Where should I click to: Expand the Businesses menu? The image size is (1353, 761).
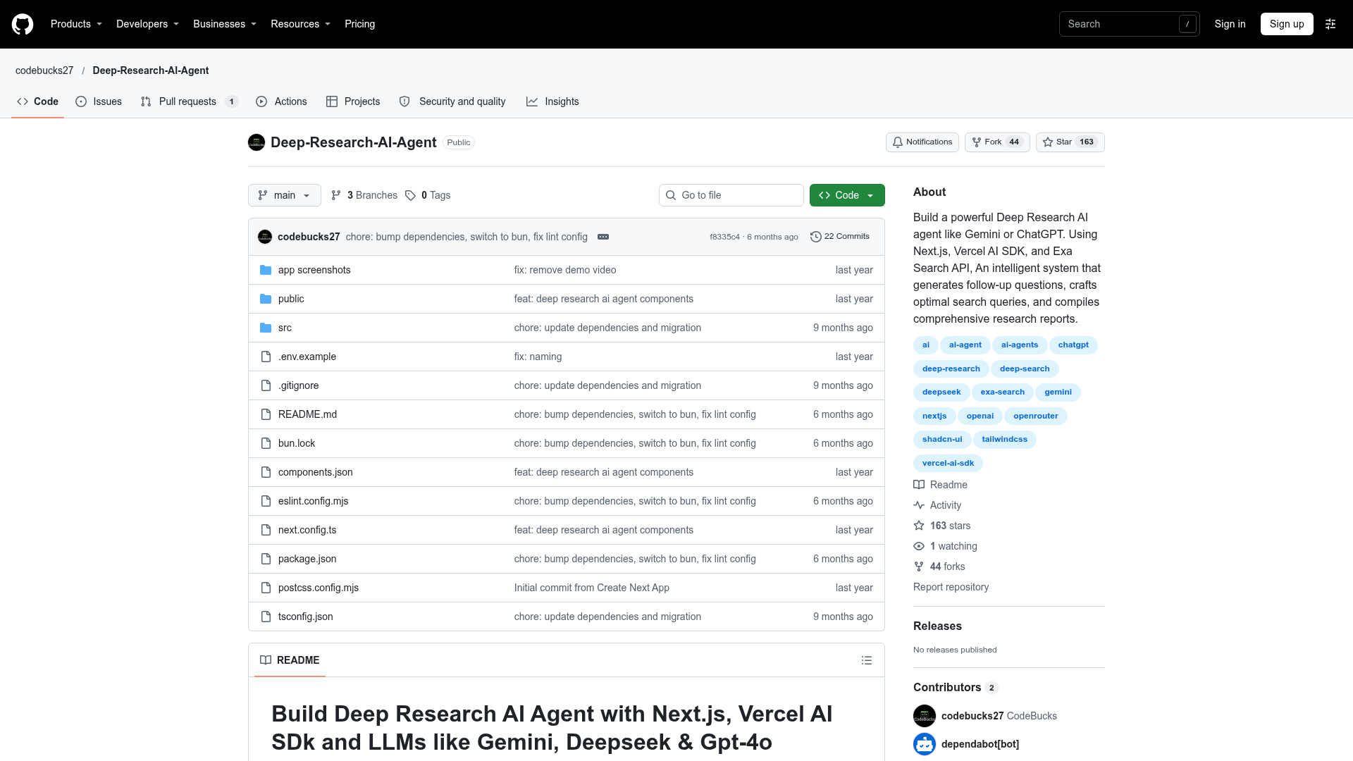click(x=225, y=24)
